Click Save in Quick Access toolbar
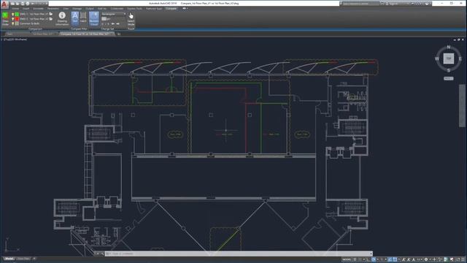 point(23,4)
